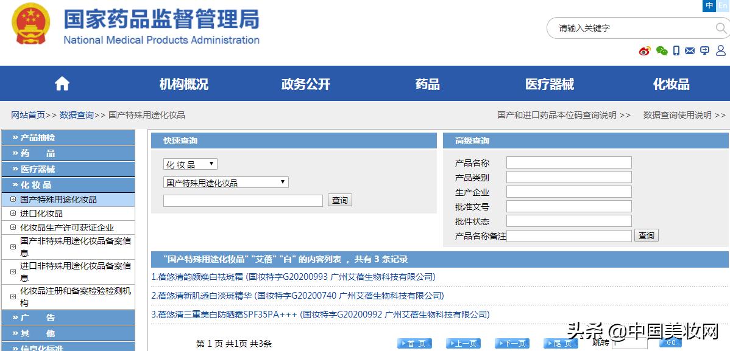The width and height of the screenshot is (730, 351).
Task: Click the monitor feedback icon
Action: point(705,50)
